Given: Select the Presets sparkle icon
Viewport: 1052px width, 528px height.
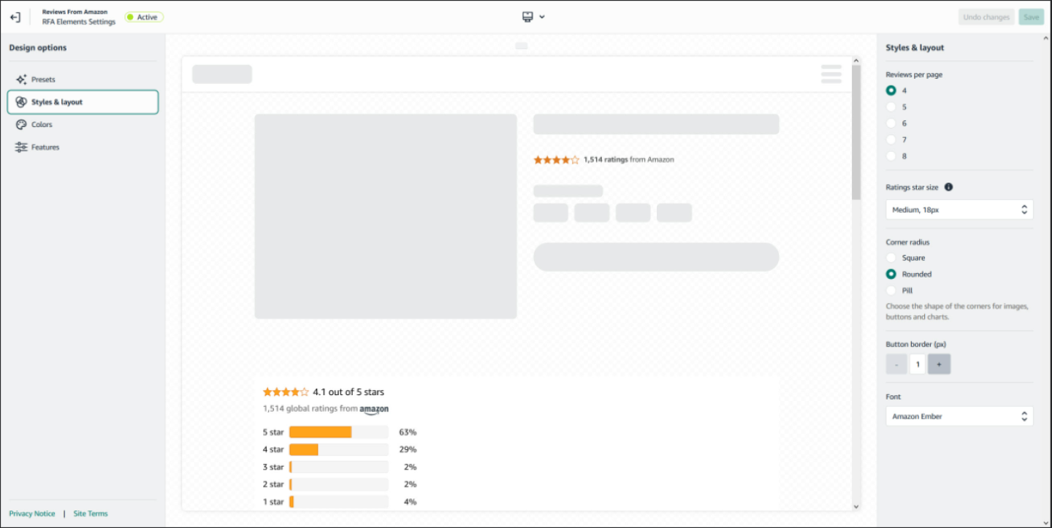Looking at the screenshot, I should pyautogui.click(x=20, y=79).
